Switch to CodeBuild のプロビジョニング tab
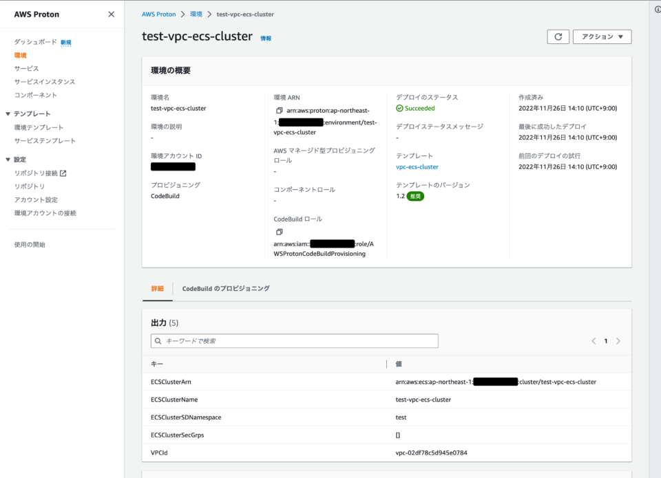This screenshot has height=478, width=661. 226,288
